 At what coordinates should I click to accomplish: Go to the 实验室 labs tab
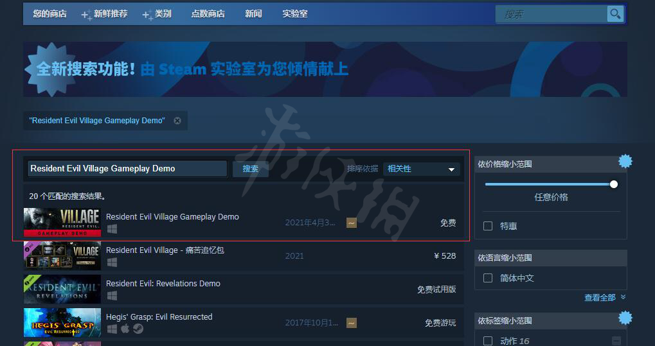tap(294, 13)
